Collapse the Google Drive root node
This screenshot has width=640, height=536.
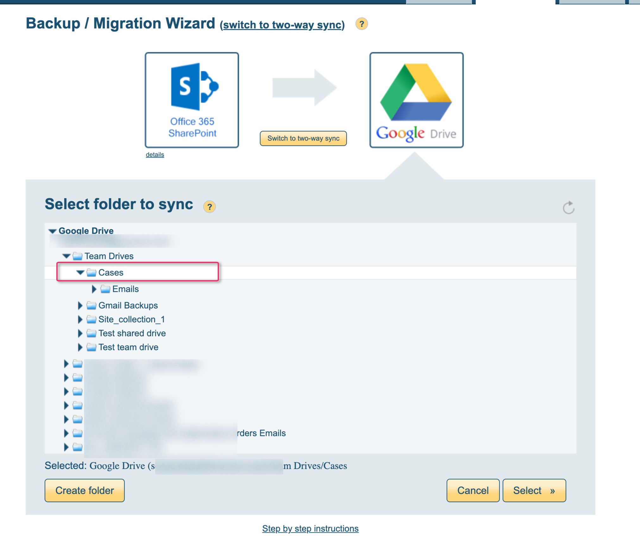pos(52,231)
